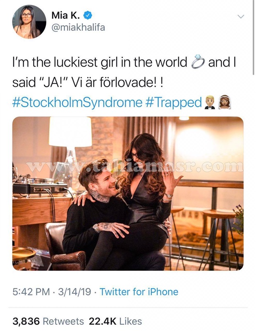Click the 5:42 PM timestamp
256x331 pixels.
tap(31, 292)
